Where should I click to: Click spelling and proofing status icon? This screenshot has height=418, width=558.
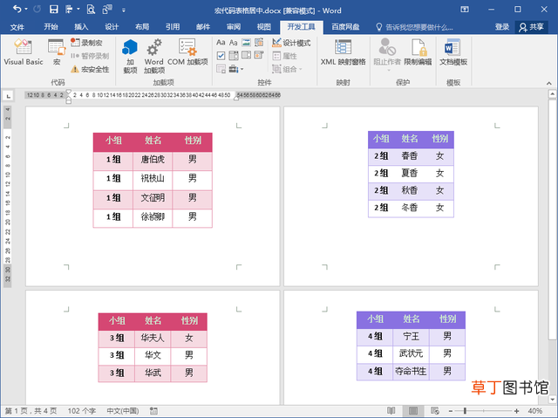point(153,411)
